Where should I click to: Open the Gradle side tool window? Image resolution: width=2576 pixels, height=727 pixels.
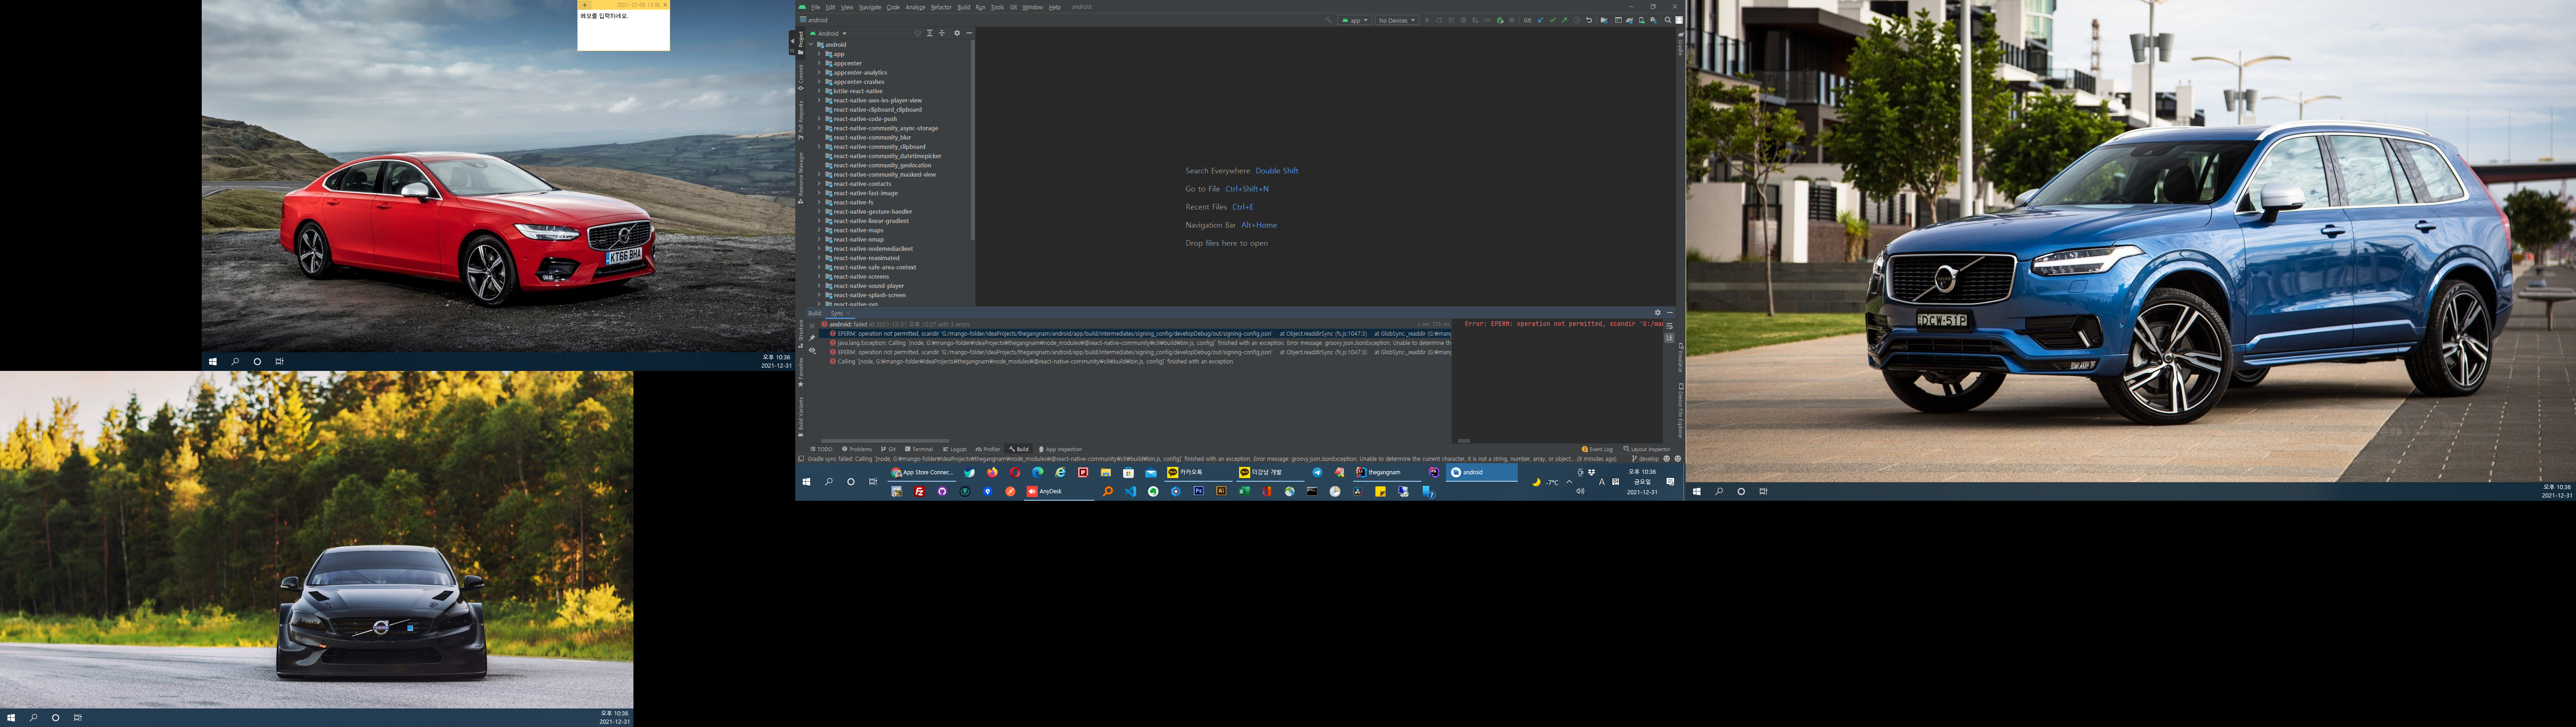[1681, 44]
